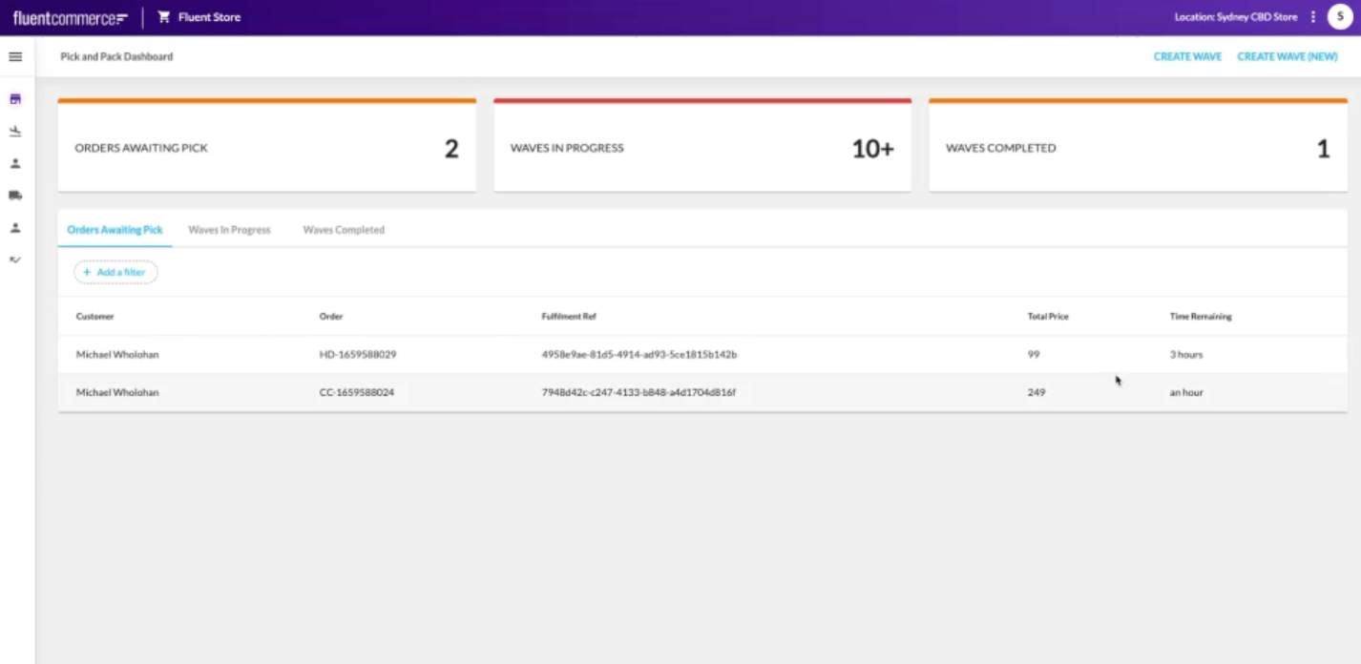
Task: Open order row HD-1659588029
Action: coord(357,355)
